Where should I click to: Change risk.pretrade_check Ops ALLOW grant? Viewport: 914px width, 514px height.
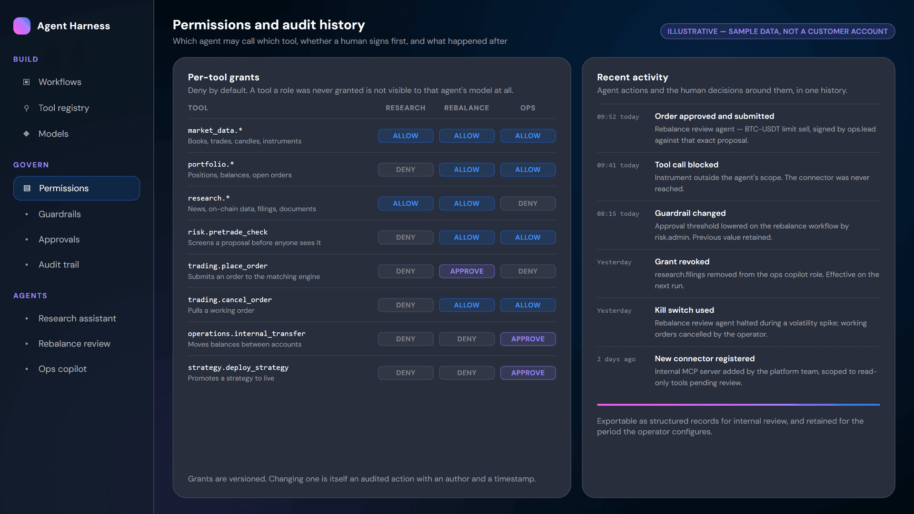coord(528,237)
